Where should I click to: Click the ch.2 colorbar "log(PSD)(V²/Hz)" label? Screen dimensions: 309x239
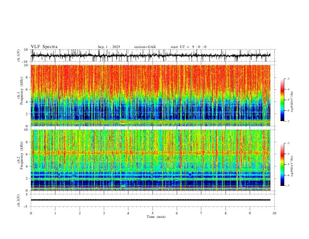tap(292, 166)
